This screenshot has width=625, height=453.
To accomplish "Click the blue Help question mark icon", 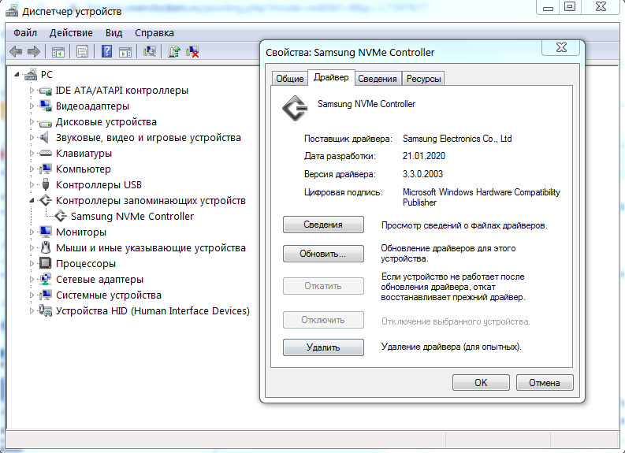I will tap(107, 51).
